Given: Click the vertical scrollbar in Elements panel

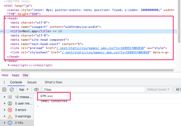Looking at the screenshot, I should point(179,22).
